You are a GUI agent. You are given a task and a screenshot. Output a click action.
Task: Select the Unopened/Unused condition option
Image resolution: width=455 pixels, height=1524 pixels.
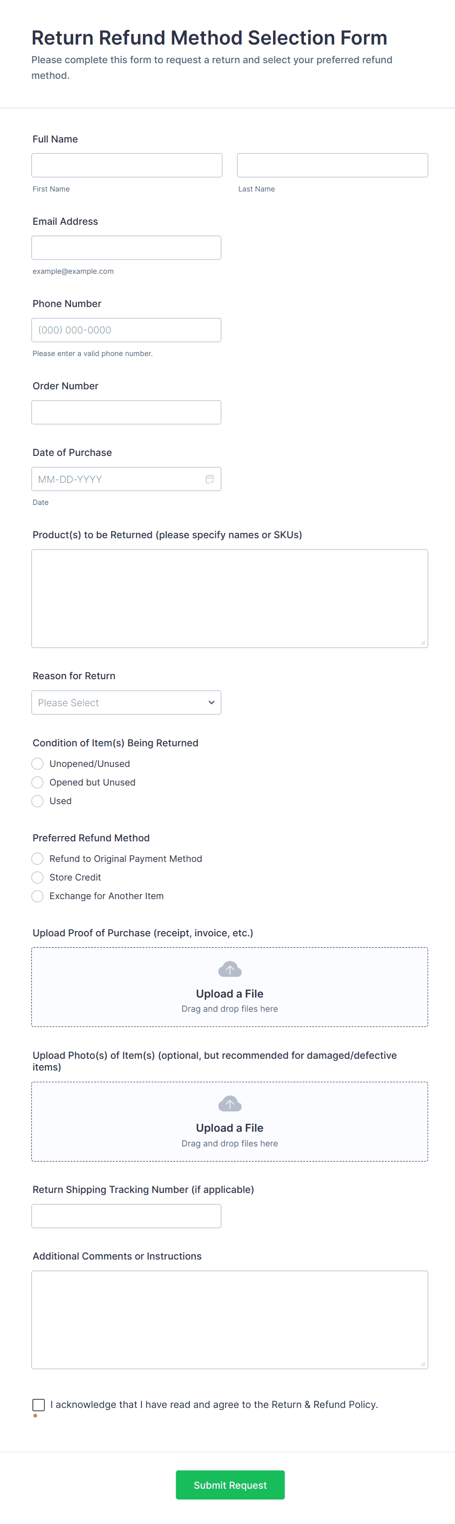38,764
